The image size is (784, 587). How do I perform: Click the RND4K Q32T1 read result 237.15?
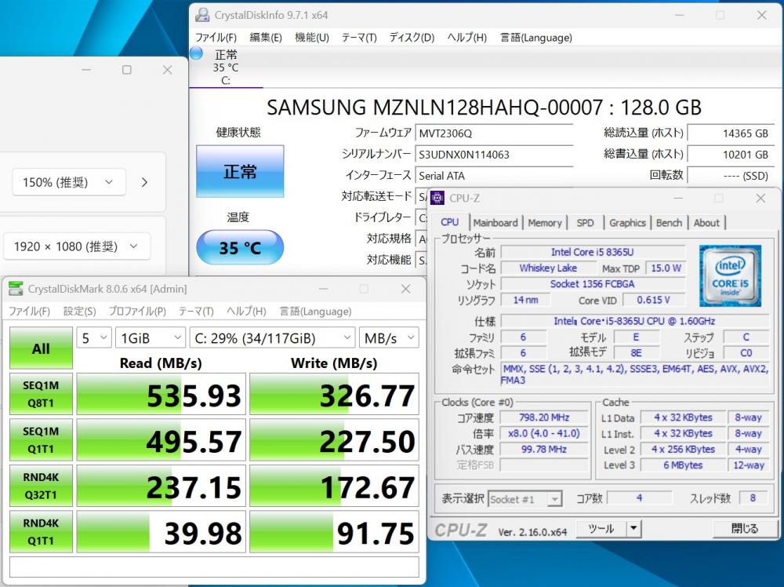pyautogui.click(x=161, y=487)
